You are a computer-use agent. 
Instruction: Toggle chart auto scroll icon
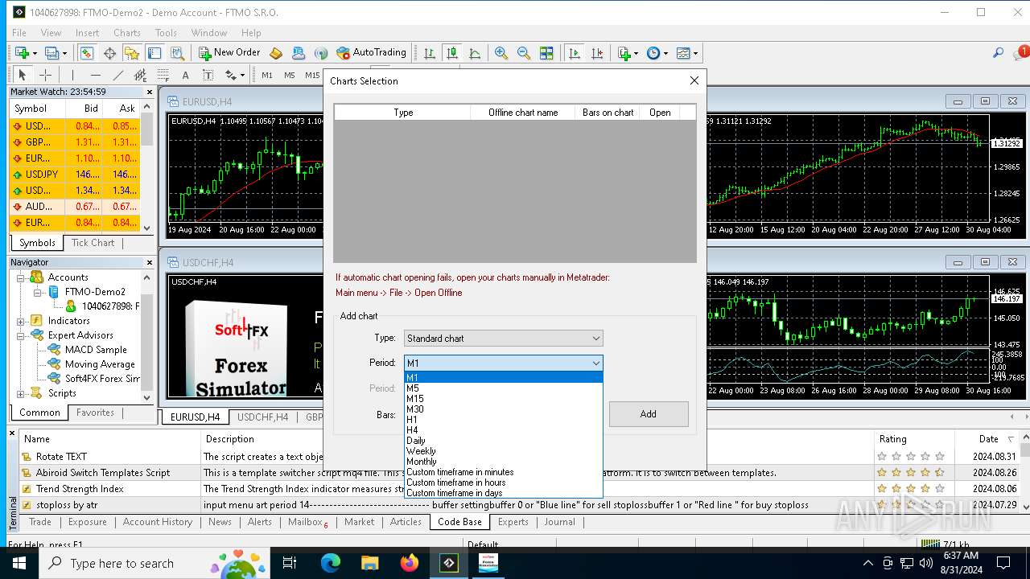pos(575,53)
